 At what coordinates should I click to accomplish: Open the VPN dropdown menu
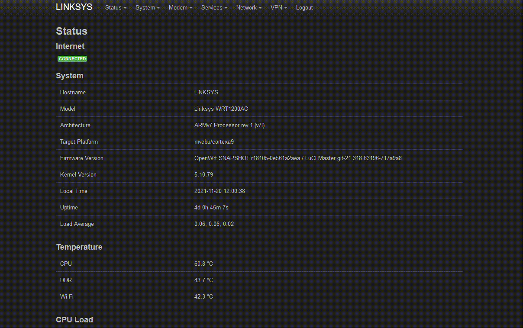(279, 7)
